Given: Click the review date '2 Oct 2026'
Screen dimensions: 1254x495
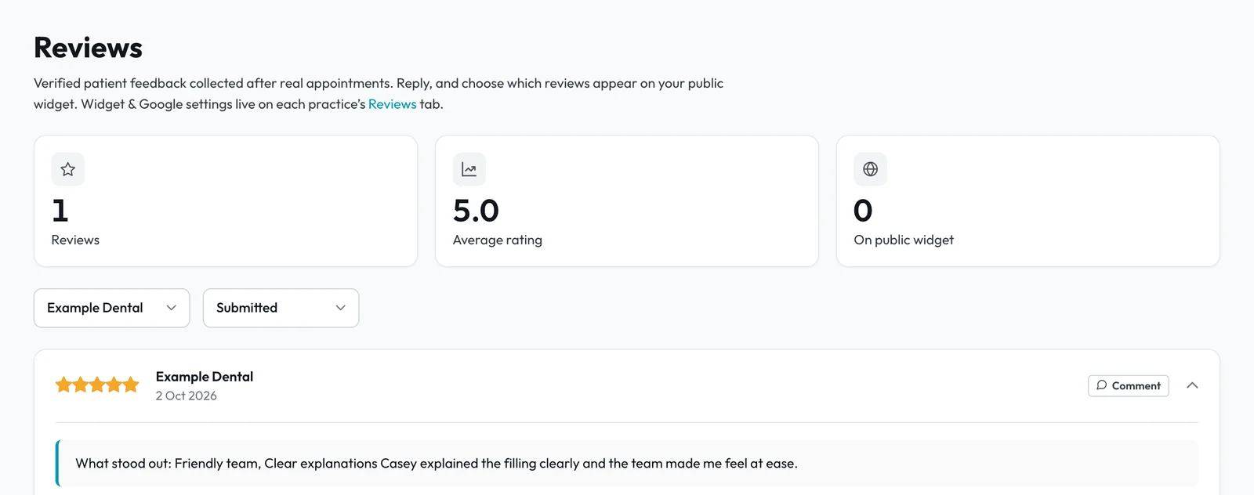Looking at the screenshot, I should (187, 396).
